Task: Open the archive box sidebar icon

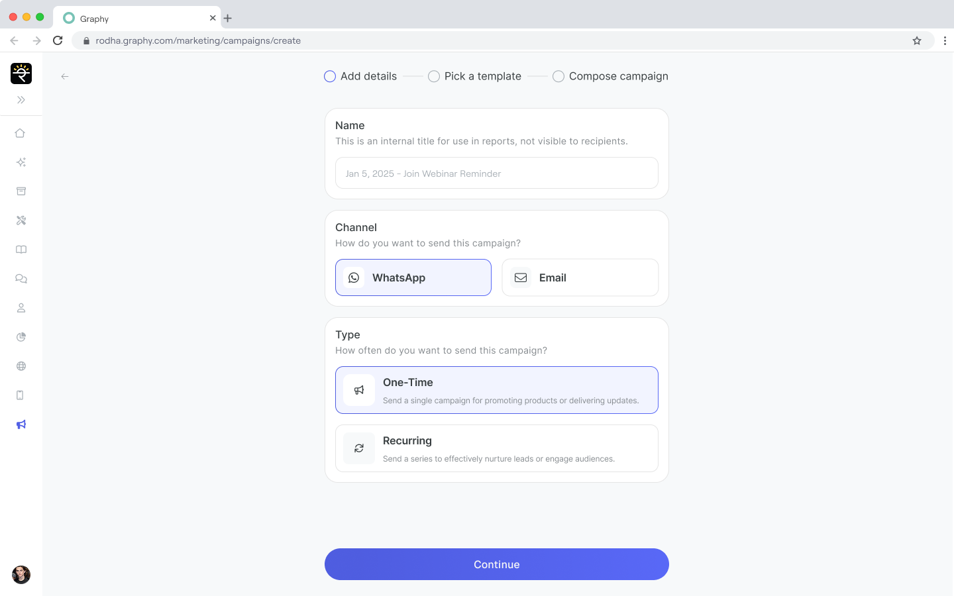Action: [21, 191]
